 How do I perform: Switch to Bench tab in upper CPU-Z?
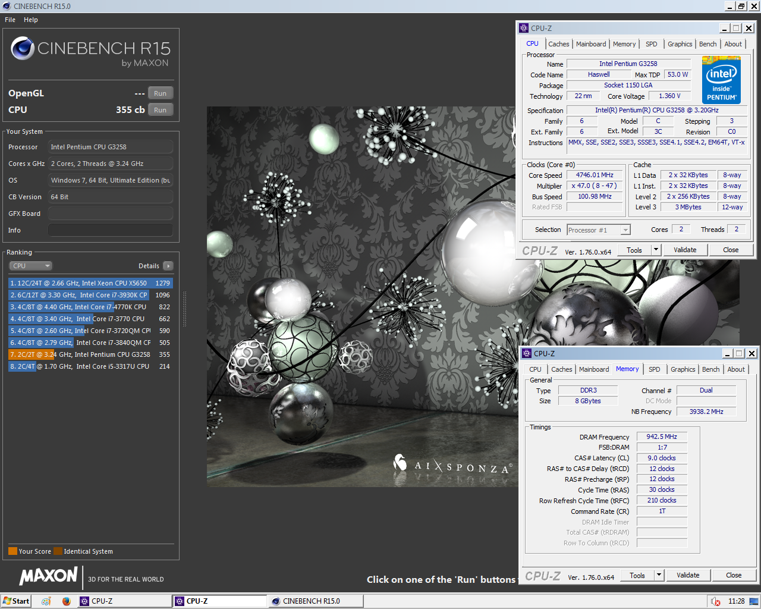click(707, 44)
